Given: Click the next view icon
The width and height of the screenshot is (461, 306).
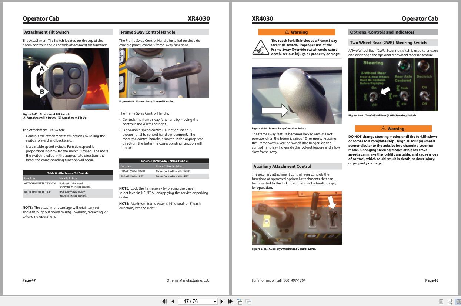Looking at the screenshot, I should click(x=248, y=301).
